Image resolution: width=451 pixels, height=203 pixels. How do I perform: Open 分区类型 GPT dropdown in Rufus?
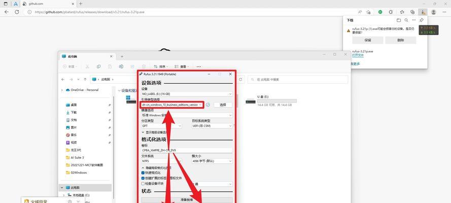162,126
